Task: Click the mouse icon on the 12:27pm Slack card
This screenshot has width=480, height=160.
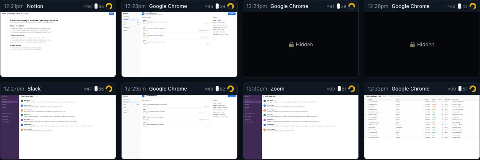Action: pyautogui.click(x=96, y=89)
